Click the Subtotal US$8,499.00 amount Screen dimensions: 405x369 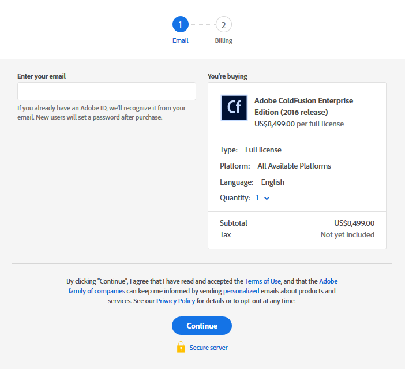354,223
